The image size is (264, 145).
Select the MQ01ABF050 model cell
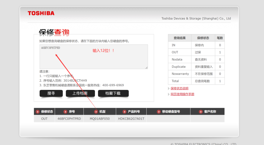point(100,119)
